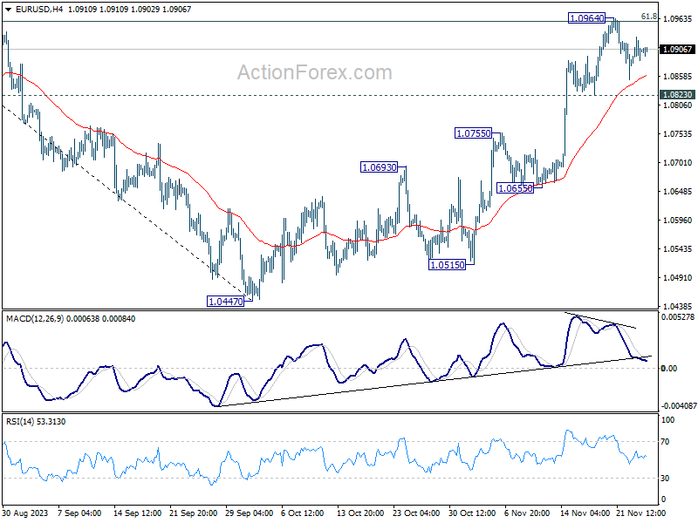Click the 6 Oct 12:00 time axis label
Image resolution: width=698 pixels, height=523 pixels.
(303, 513)
